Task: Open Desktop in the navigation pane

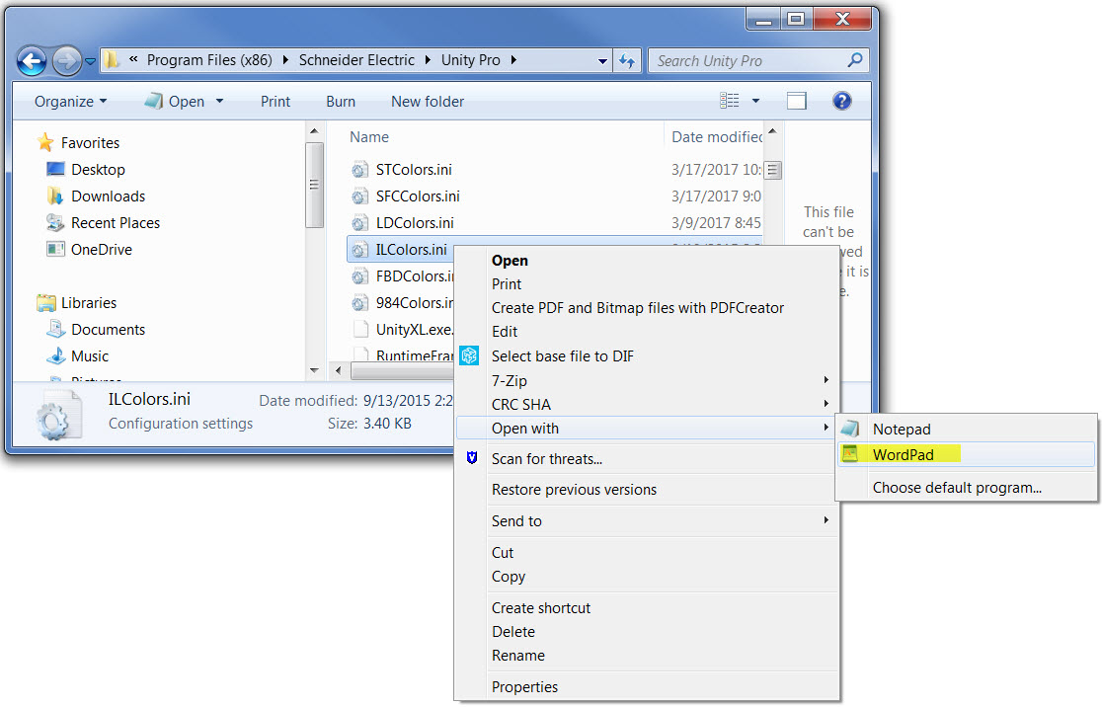Action: pos(86,170)
